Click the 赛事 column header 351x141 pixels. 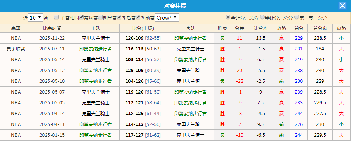click(16, 29)
